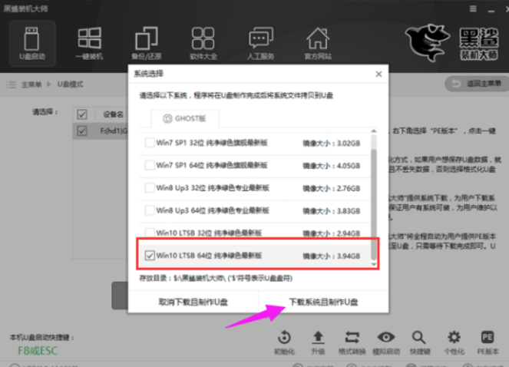Open the 个性化 gear settings icon
The height and width of the screenshot is (367, 509).
coord(454,342)
